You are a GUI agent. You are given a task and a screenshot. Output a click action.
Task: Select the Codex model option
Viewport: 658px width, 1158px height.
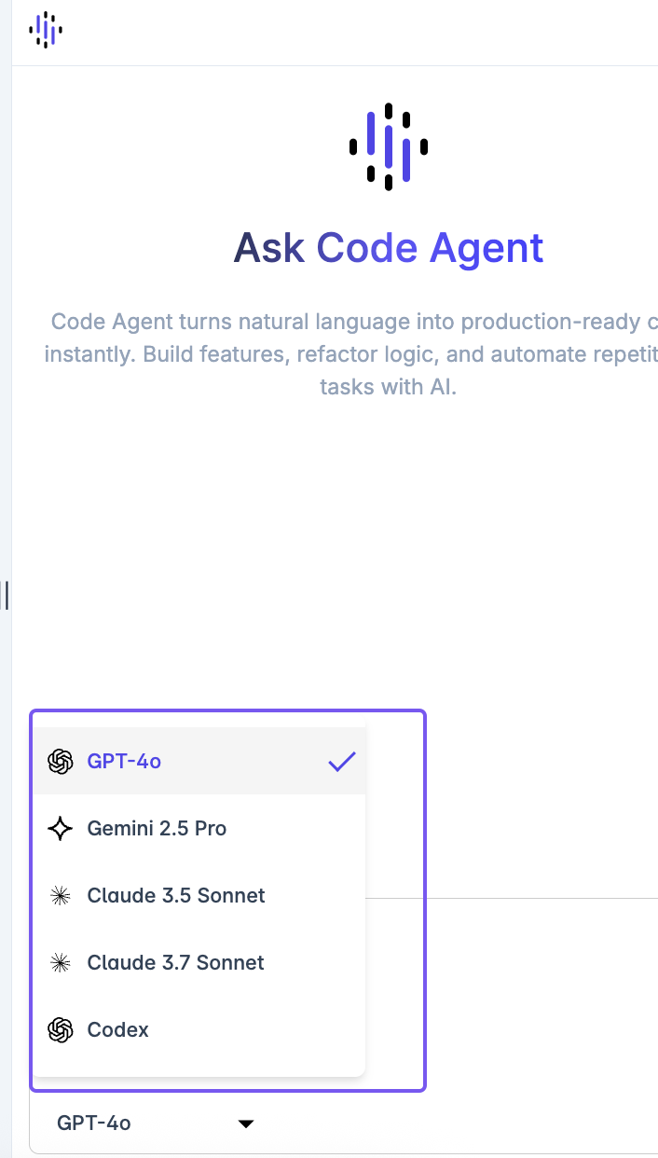pyautogui.click(x=200, y=1030)
